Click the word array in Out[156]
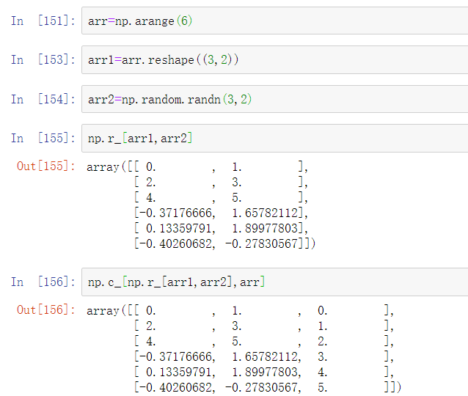Viewport: 468px width, 396px height. [103, 311]
